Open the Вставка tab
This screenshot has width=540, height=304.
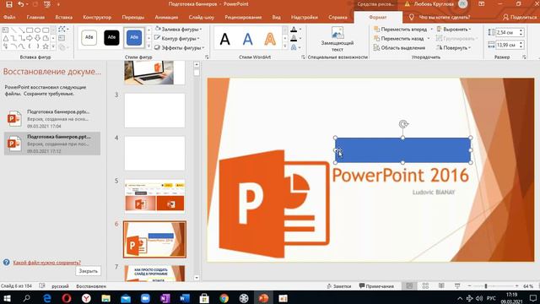(x=64, y=17)
